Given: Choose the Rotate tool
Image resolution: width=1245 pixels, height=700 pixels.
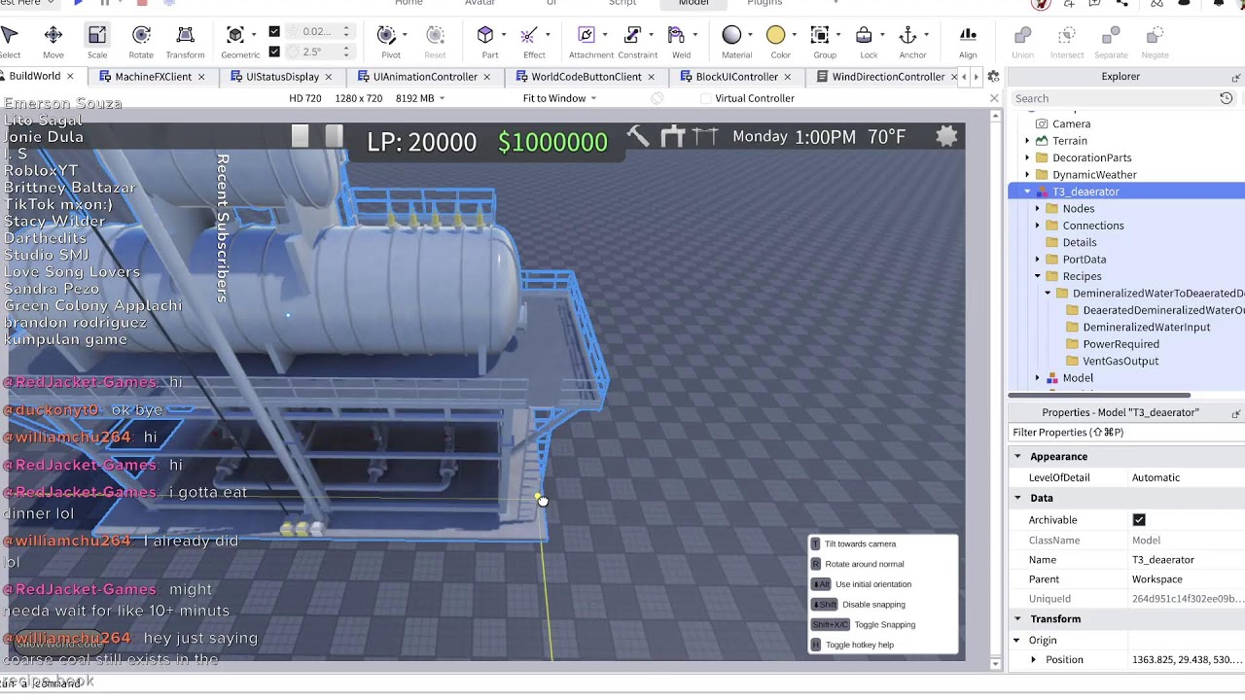Looking at the screenshot, I should (x=141, y=42).
